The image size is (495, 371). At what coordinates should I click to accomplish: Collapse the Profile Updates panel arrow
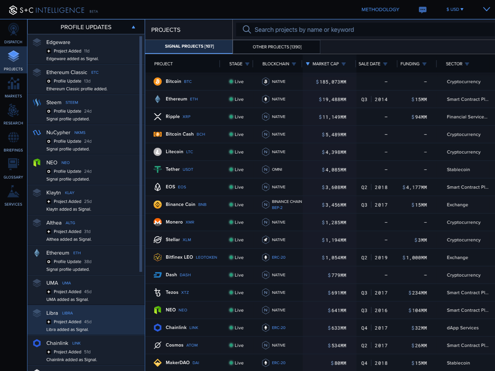pos(133,27)
